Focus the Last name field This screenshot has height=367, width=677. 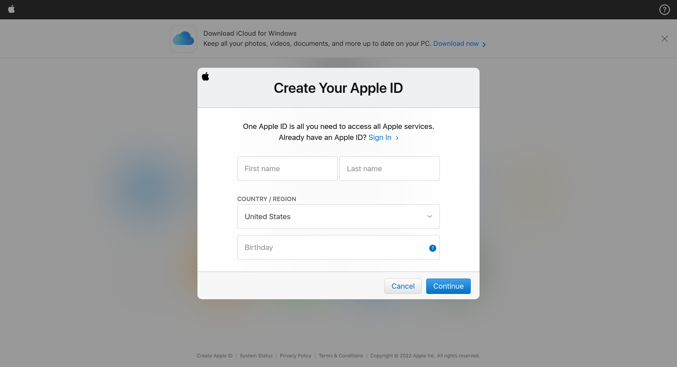pos(390,169)
